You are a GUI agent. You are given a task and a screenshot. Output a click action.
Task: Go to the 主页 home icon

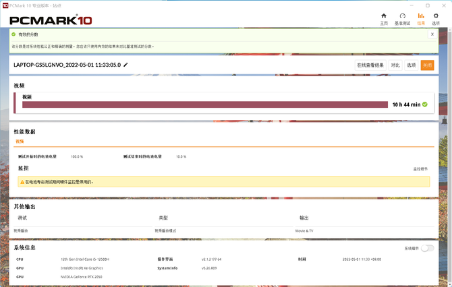click(x=384, y=19)
